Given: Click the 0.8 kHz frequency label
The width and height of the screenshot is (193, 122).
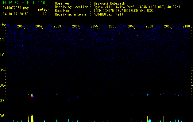Looking at the screenshot, I should [x=2, y=85].
